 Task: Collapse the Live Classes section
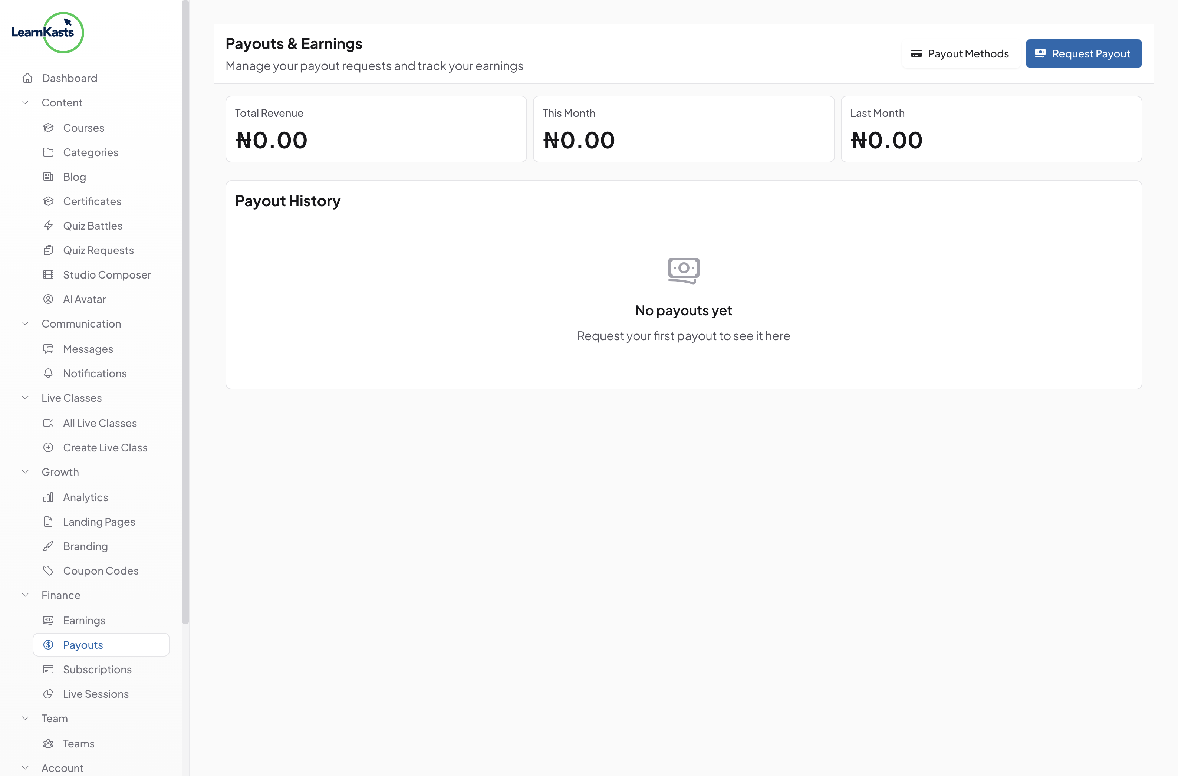pos(26,397)
